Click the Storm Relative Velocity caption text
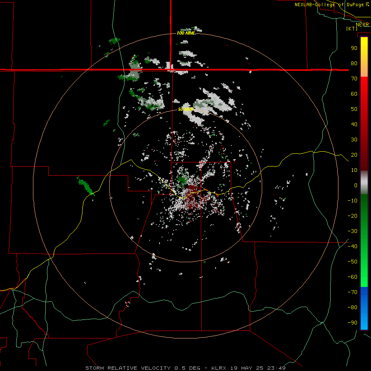Image resolution: width=371 pixels, height=371 pixels. point(185,368)
